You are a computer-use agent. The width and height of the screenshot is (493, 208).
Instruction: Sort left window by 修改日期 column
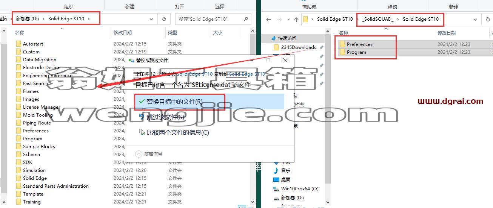[123, 33]
